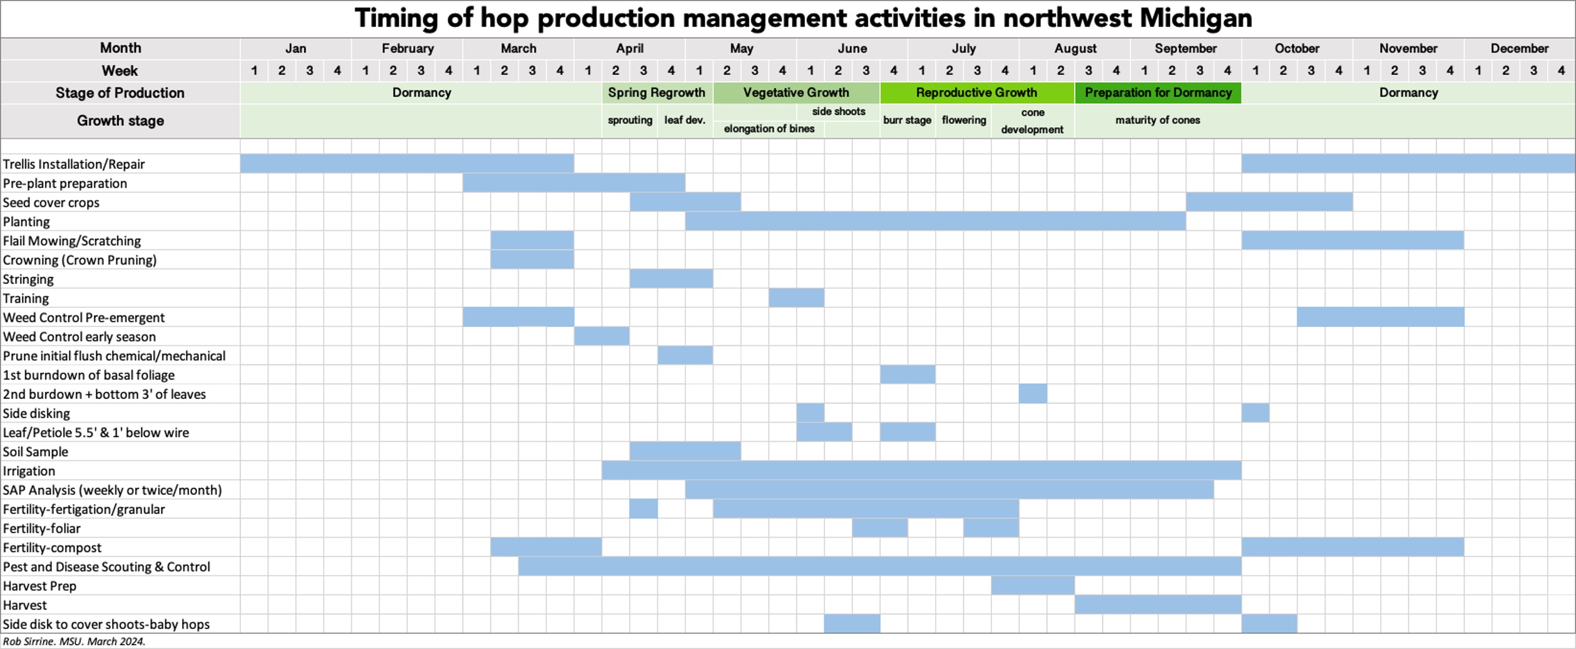Image resolution: width=1576 pixels, height=649 pixels.
Task: Click week 1 header under May
Action: (x=700, y=71)
